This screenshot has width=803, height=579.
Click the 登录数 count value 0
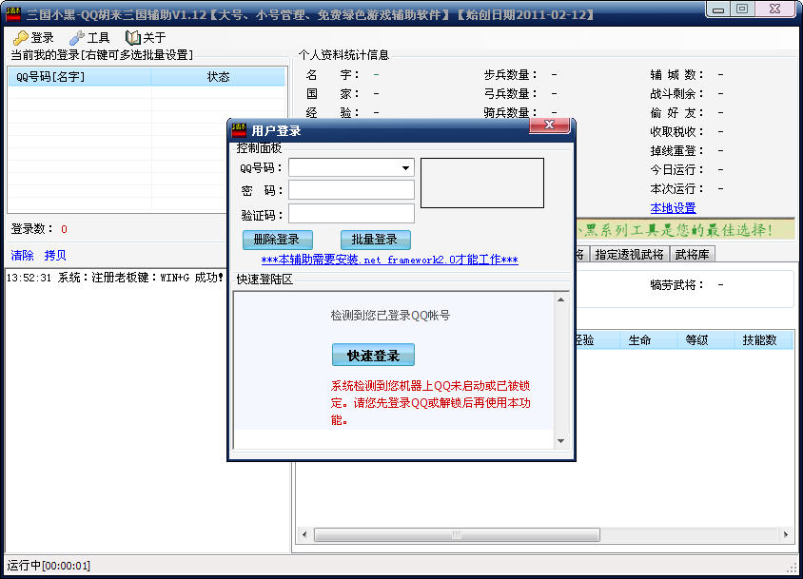click(x=64, y=229)
